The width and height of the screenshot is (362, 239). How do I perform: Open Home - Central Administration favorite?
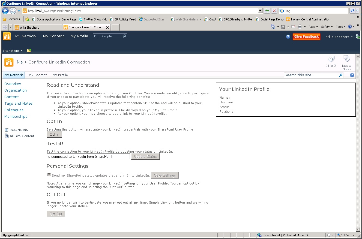[308, 19]
